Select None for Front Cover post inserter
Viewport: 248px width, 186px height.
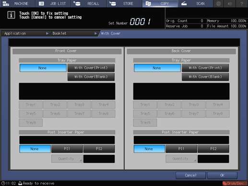click(35, 149)
